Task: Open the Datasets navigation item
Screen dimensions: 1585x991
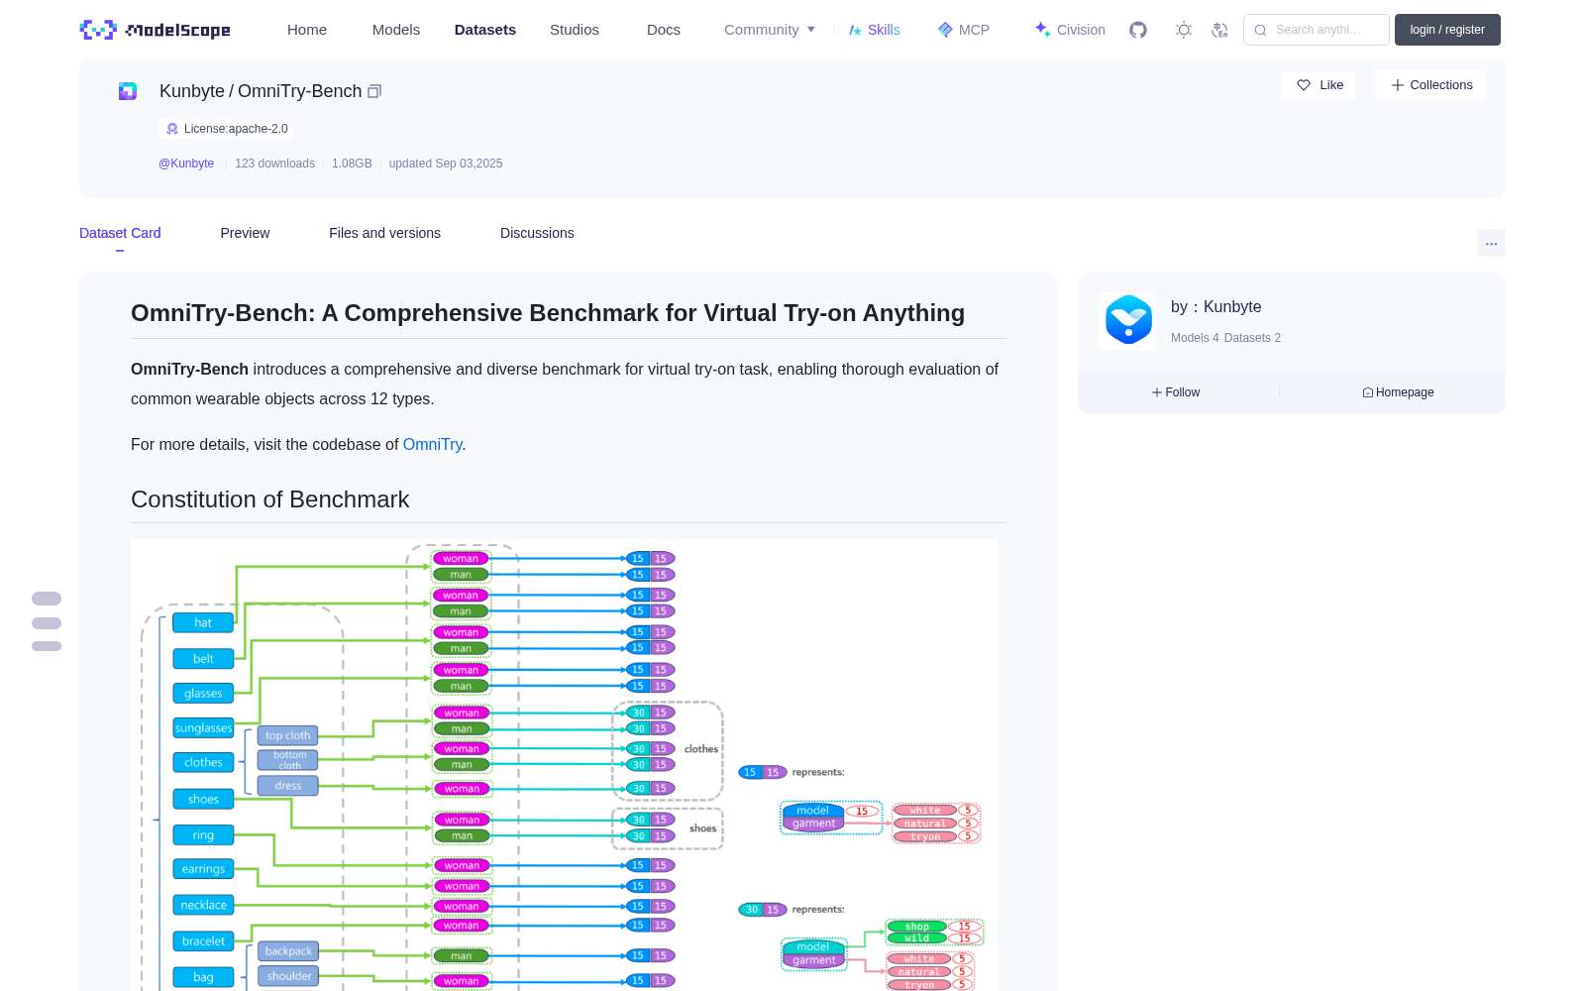Action: (485, 30)
